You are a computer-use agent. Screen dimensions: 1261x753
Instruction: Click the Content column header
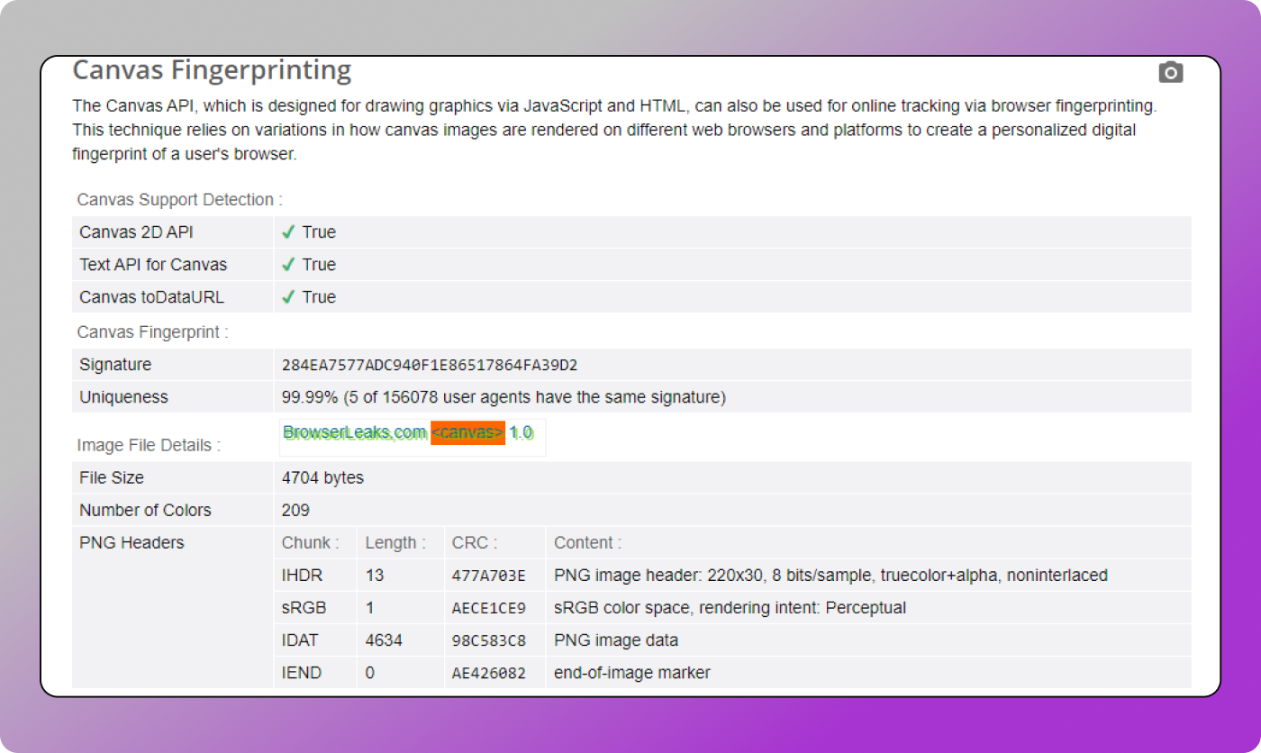point(587,543)
